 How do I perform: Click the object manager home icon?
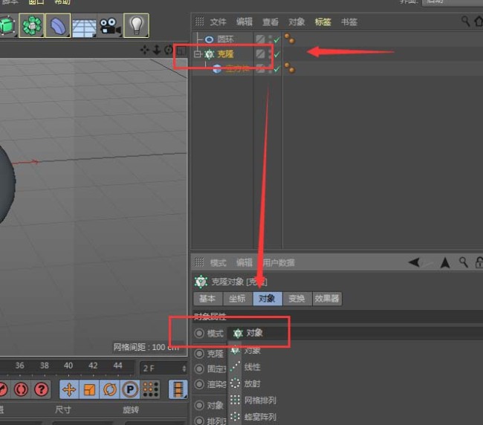click(x=479, y=22)
